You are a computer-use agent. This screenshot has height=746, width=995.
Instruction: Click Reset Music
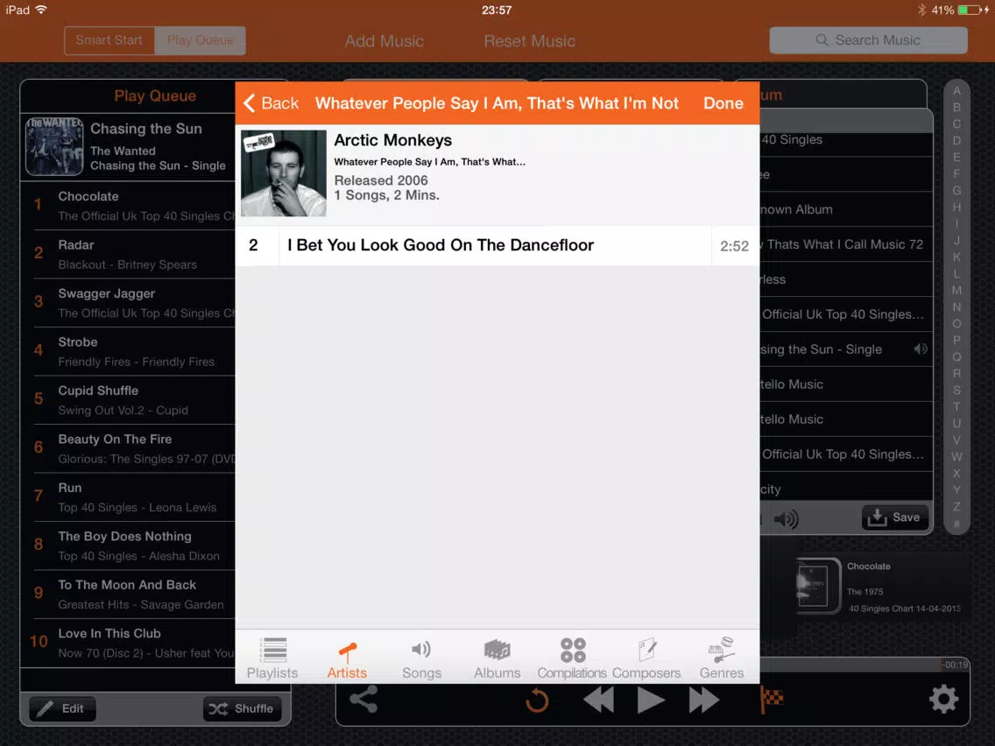[529, 41]
